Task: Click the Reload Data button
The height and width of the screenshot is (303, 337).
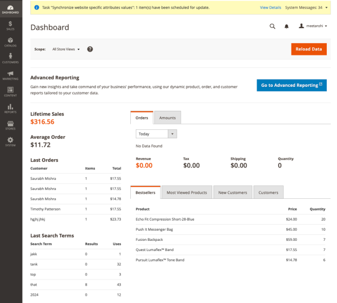Action: [x=308, y=49]
